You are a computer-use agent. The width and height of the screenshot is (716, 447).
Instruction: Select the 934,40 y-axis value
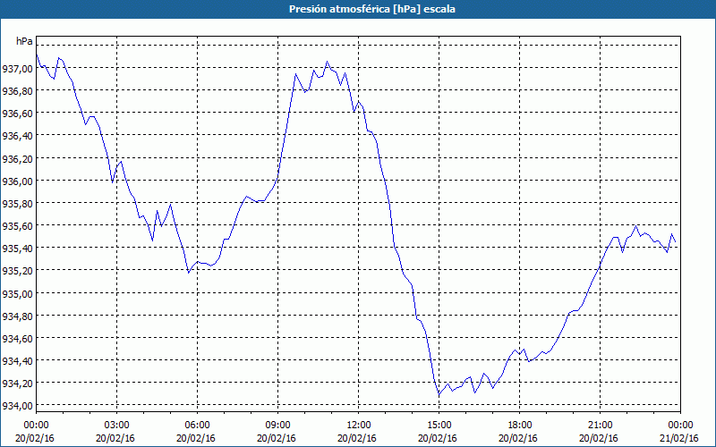(x=17, y=360)
